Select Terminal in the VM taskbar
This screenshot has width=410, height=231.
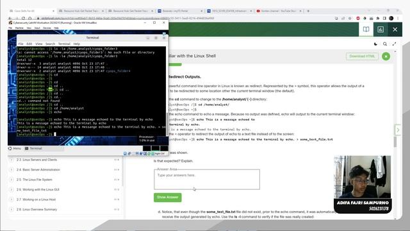(44, 148)
